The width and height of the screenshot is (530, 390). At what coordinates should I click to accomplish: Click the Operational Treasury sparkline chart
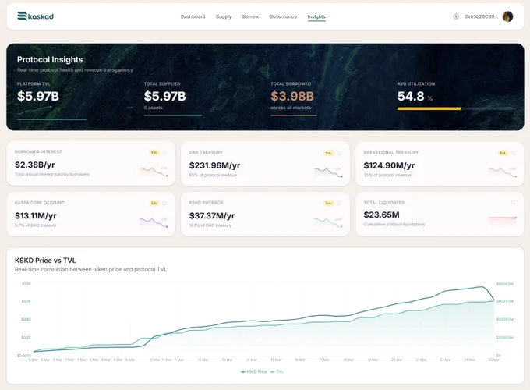[x=503, y=172]
